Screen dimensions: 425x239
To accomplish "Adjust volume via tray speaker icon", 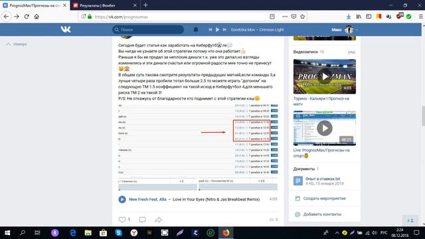I will click(x=375, y=233).
